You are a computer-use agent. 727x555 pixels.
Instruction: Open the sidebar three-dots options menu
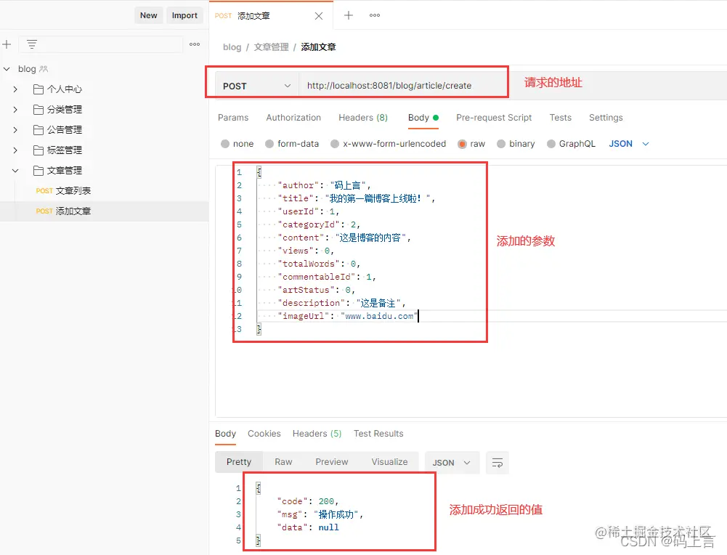195,44
